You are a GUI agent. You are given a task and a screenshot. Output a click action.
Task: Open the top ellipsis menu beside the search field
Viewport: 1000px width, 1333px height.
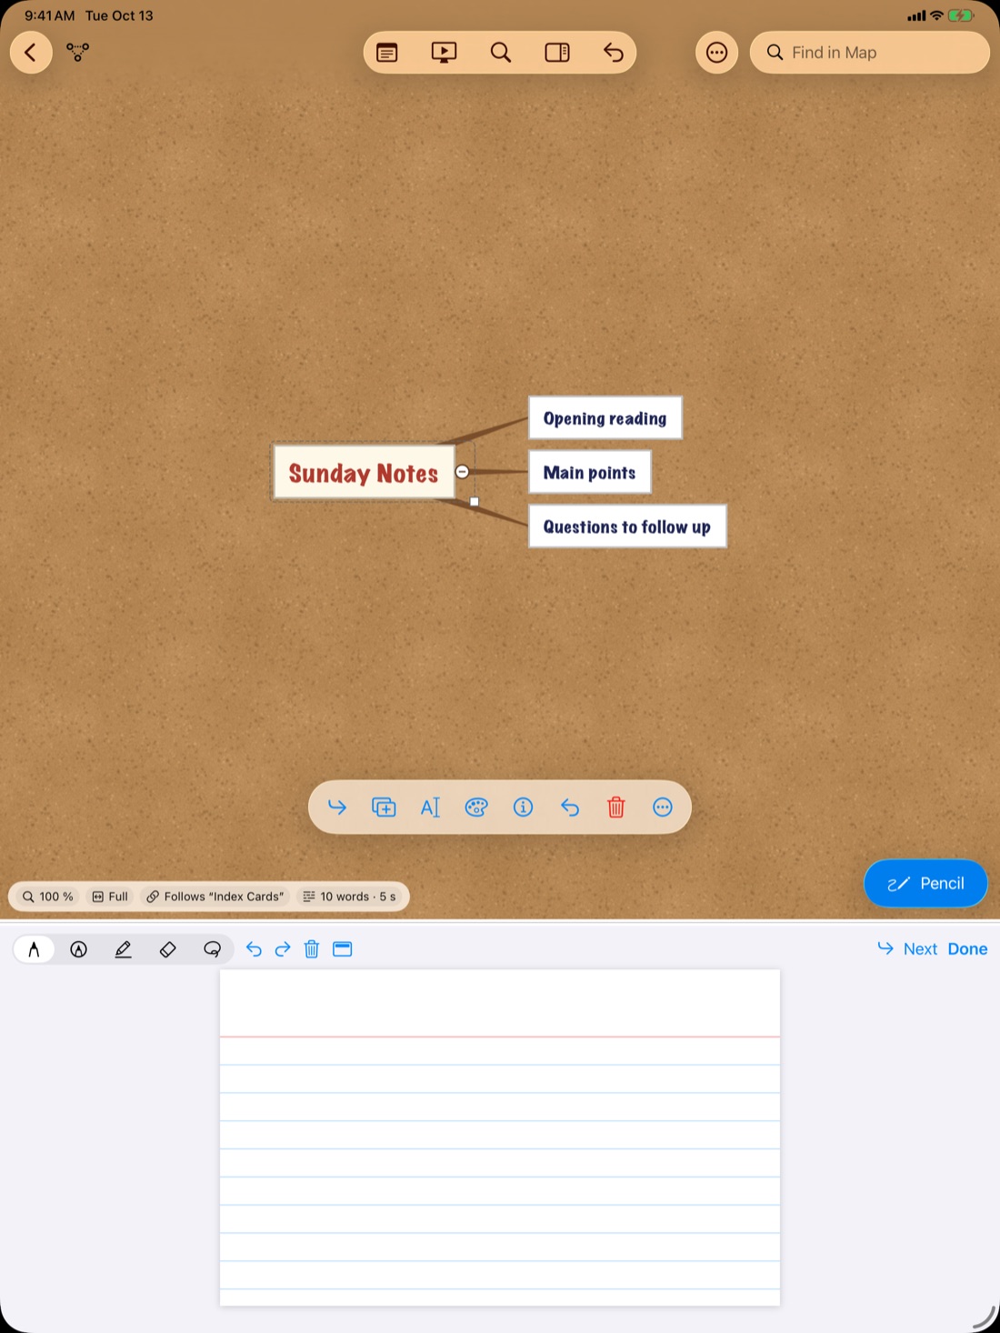(x=716, y=53)
